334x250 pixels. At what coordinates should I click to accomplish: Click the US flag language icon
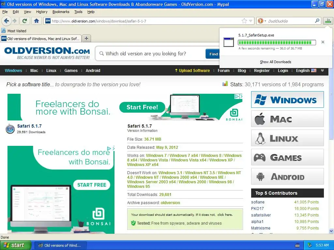(313, 71)
